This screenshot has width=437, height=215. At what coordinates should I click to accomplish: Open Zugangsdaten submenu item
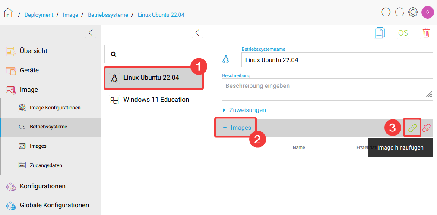tap(46, 165)
